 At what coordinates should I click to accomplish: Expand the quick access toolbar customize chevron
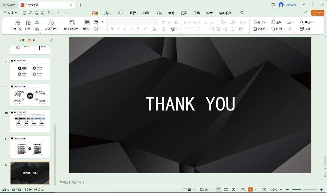(x=64, y=13)
